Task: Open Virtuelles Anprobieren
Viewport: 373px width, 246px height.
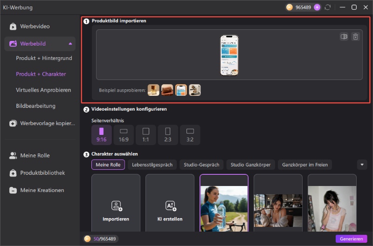Action: [x=43, y=90]
